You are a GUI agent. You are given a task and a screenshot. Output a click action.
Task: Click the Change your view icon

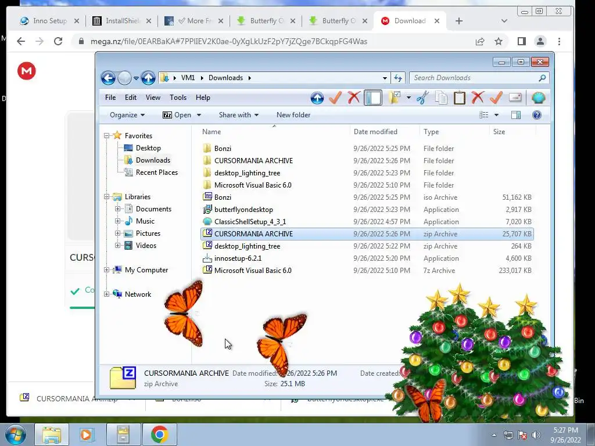484,115
